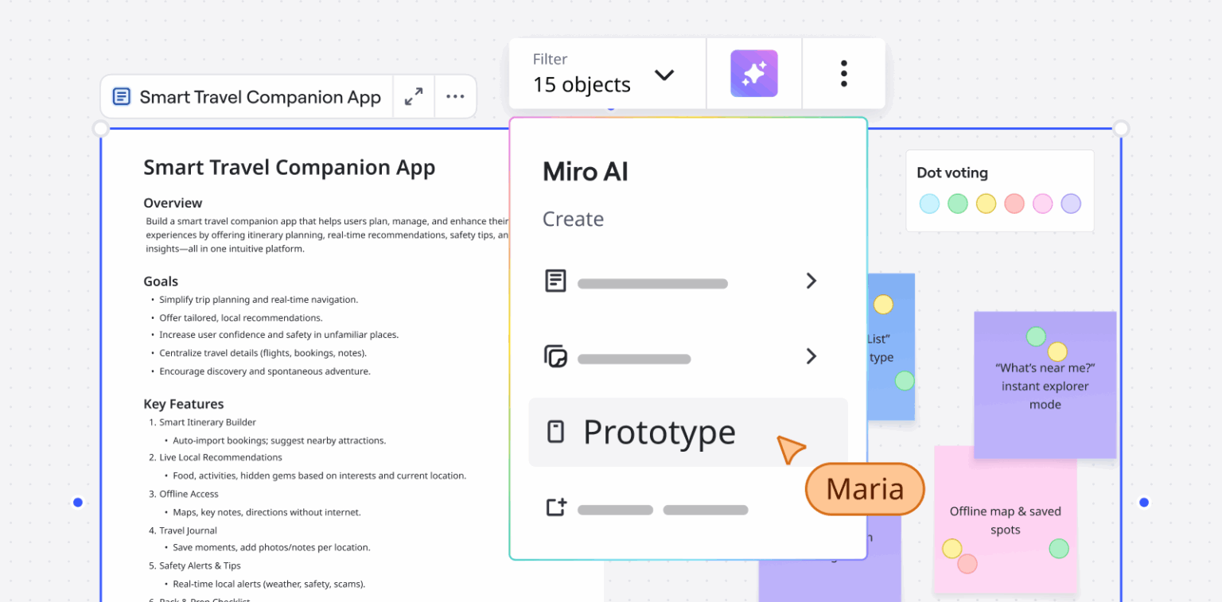1222x602 pixels.
Task: Pick the purple dot in Dot voting
Action: [1071, 204]
